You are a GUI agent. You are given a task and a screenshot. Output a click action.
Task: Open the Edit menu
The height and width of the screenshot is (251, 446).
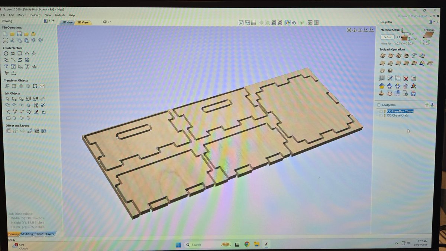pos(12,15)
